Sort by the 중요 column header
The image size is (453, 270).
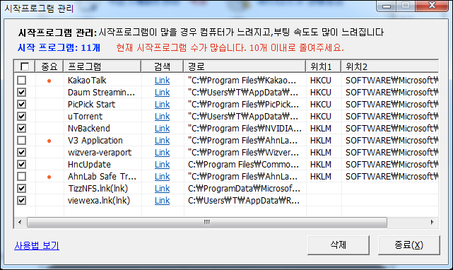[x=49, y=66]
